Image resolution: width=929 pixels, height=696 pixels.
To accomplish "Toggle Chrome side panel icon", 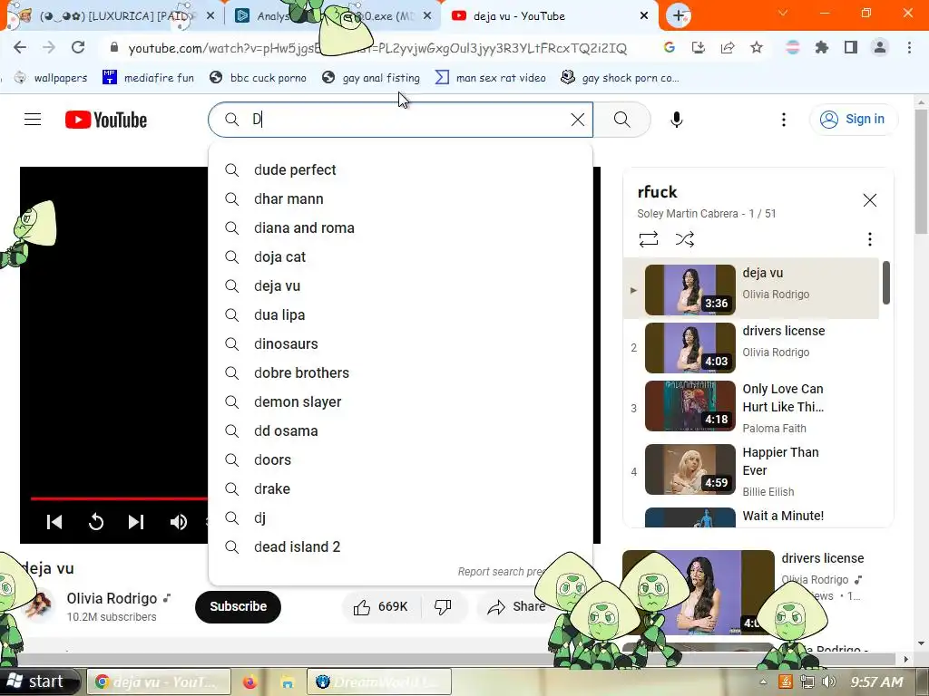I will [x=851, y=47].
